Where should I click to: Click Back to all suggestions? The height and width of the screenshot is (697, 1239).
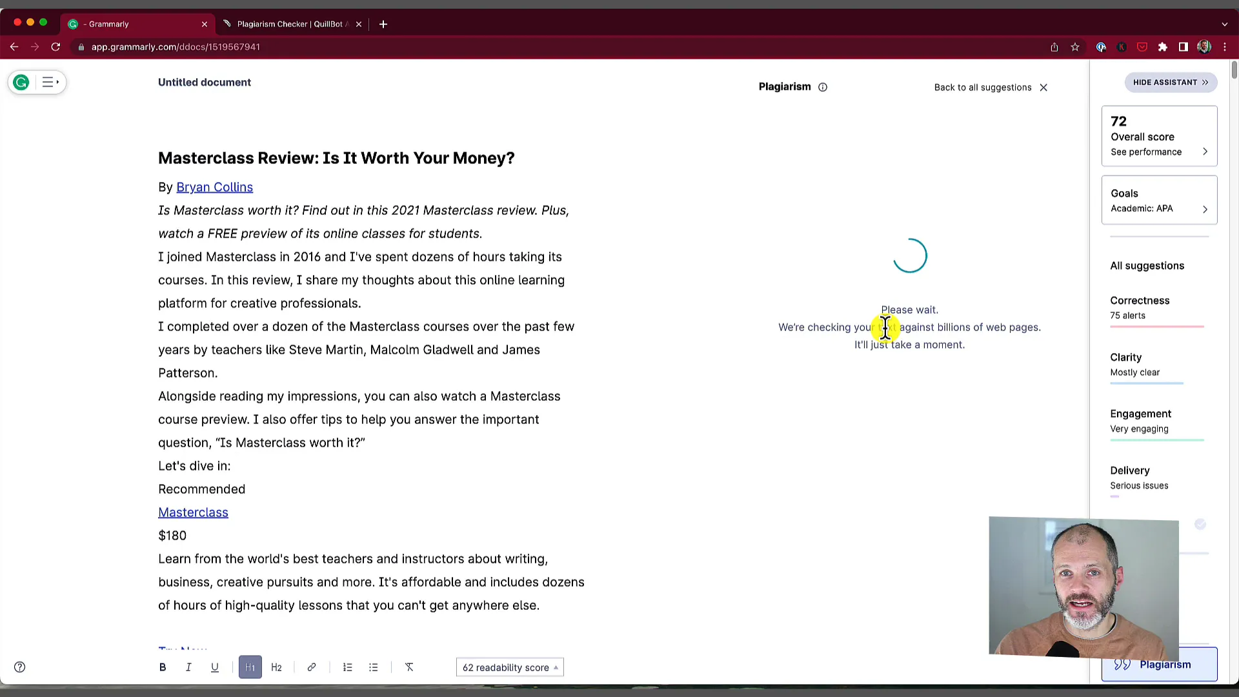(x=990, y=88)
